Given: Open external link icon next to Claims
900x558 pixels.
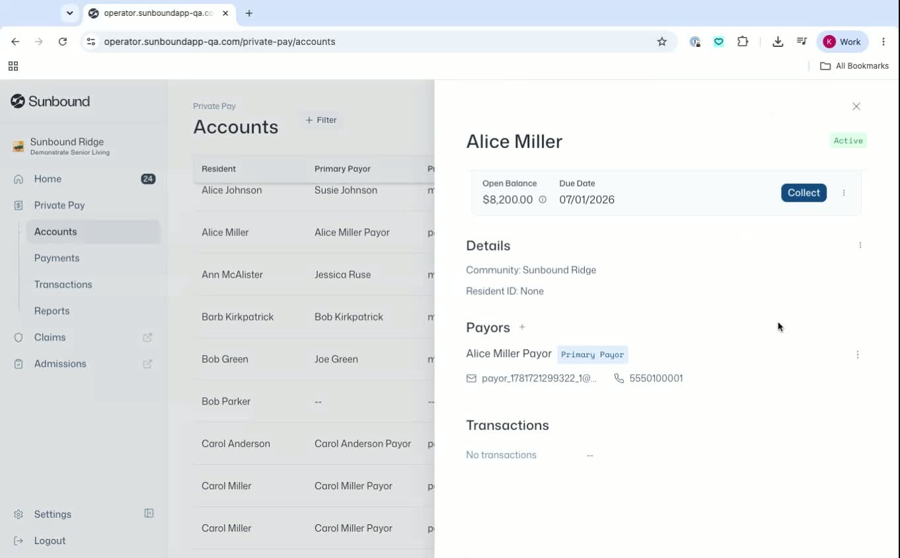Looking at the screenshot, I should [148, 337].
